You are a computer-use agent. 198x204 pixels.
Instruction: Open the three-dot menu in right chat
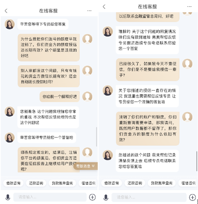point(189,7)
